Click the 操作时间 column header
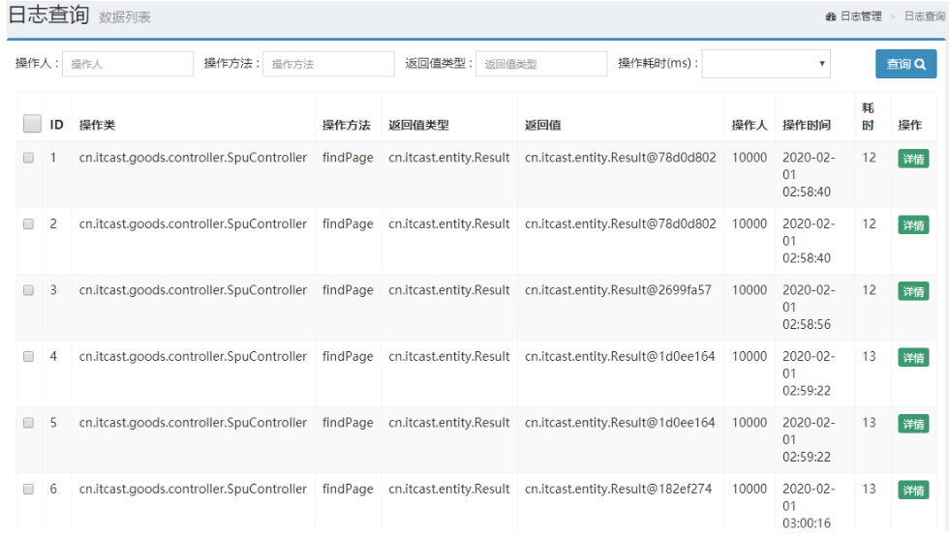Screen dimensions: 949x535 [806, 125]
